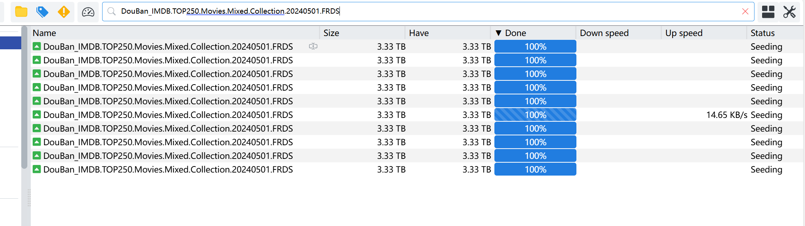The image size is (805, 226).
Task: Sort list by Up speed header
Action: [x=683, y=33]
